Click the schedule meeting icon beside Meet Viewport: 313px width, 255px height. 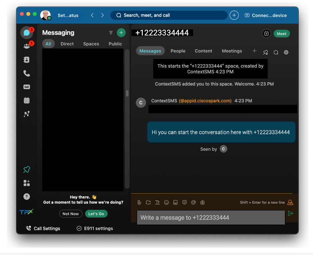pyautogui.click(x=266, y=34)
